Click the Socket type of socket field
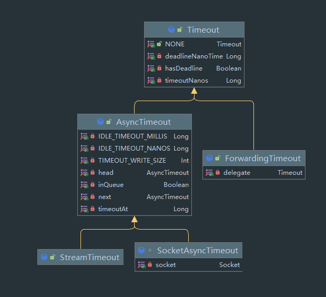The image size is (326, 297). coord(229,265)
